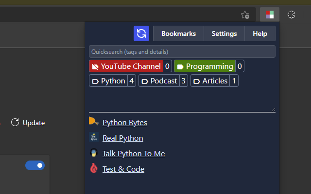The image size is (311, 194).
Task: Turn off the blue toggle switch
Action: (x=35, y=165)
